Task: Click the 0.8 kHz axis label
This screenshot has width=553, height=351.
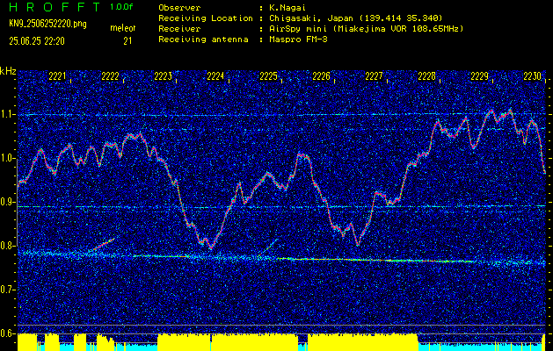Action: point(7,246)
